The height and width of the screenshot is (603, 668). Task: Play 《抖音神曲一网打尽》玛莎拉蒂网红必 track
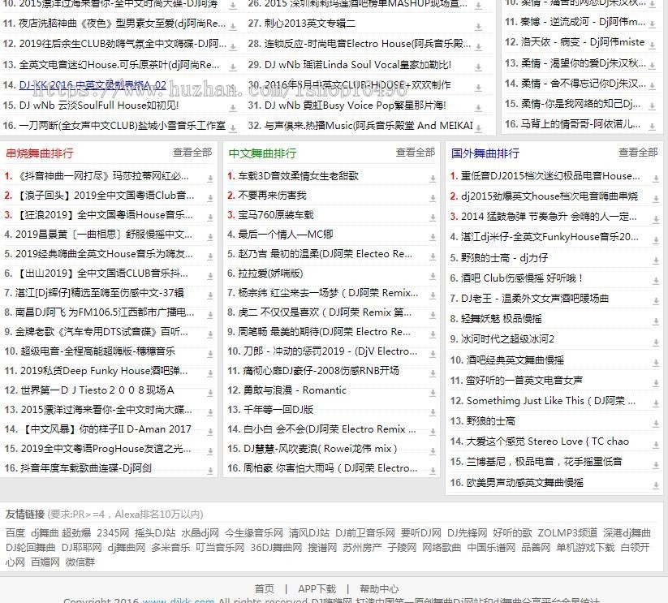point(101,176)
